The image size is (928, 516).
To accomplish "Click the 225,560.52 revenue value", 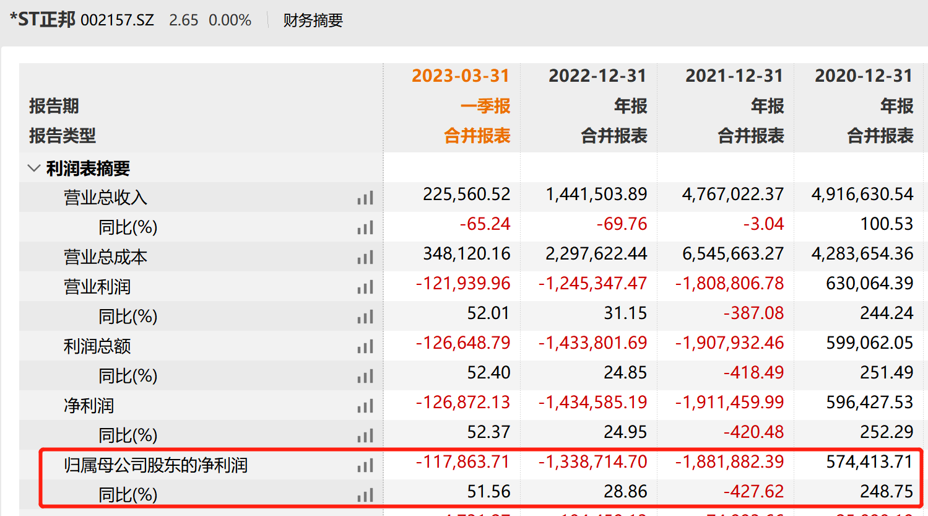I will [x=467, y=195].
